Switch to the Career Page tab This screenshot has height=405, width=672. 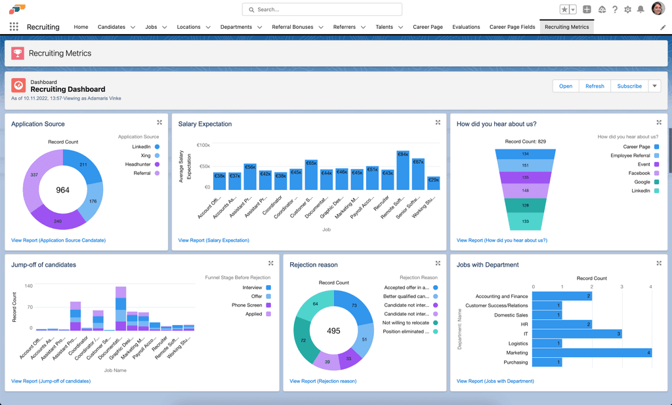click(428, 27)
